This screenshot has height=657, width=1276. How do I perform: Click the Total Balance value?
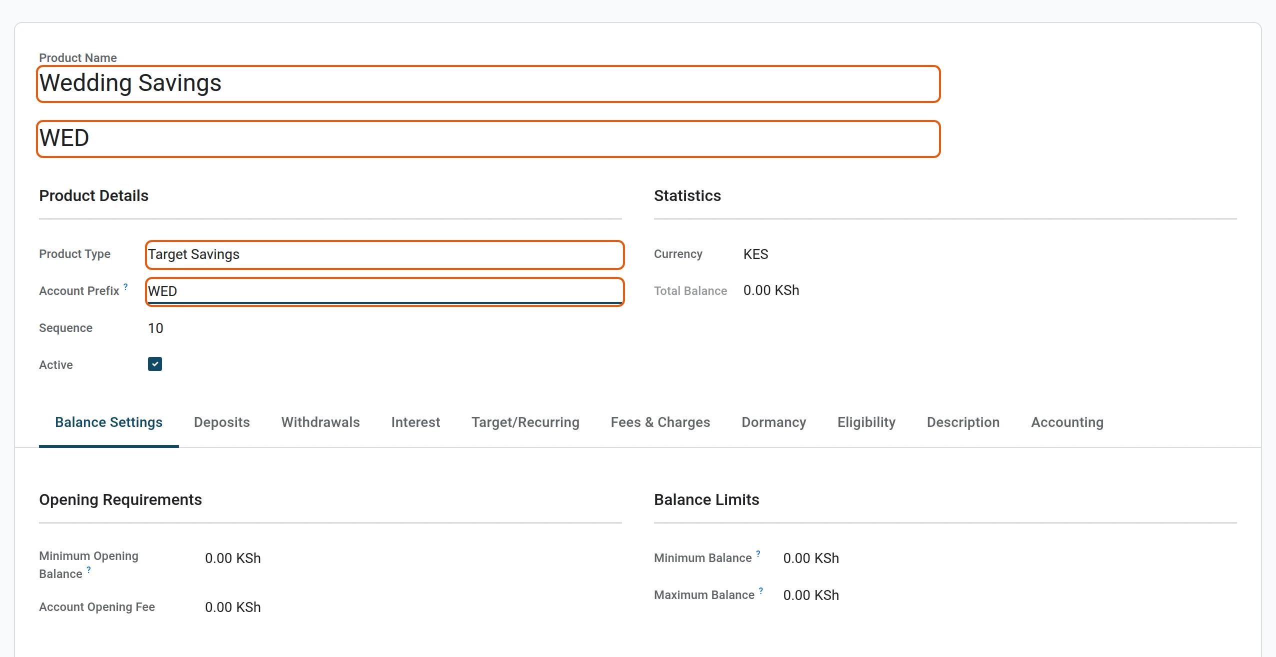pyautogui.click(x=771, y=290)
